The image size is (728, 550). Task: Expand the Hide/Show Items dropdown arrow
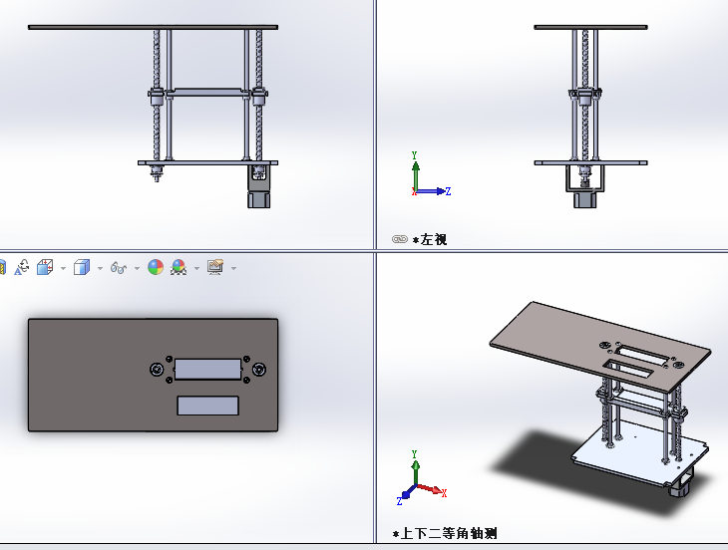(x=137, y=268)
